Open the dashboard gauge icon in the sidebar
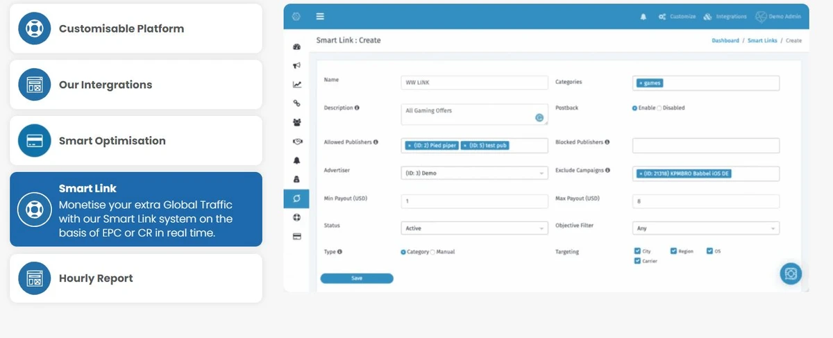The width and height of the screenshot is (833, 338). [297, 47]
